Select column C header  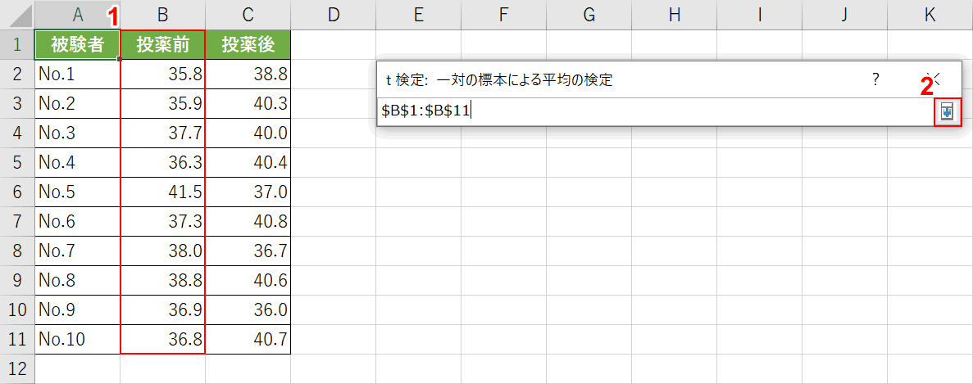248,14
